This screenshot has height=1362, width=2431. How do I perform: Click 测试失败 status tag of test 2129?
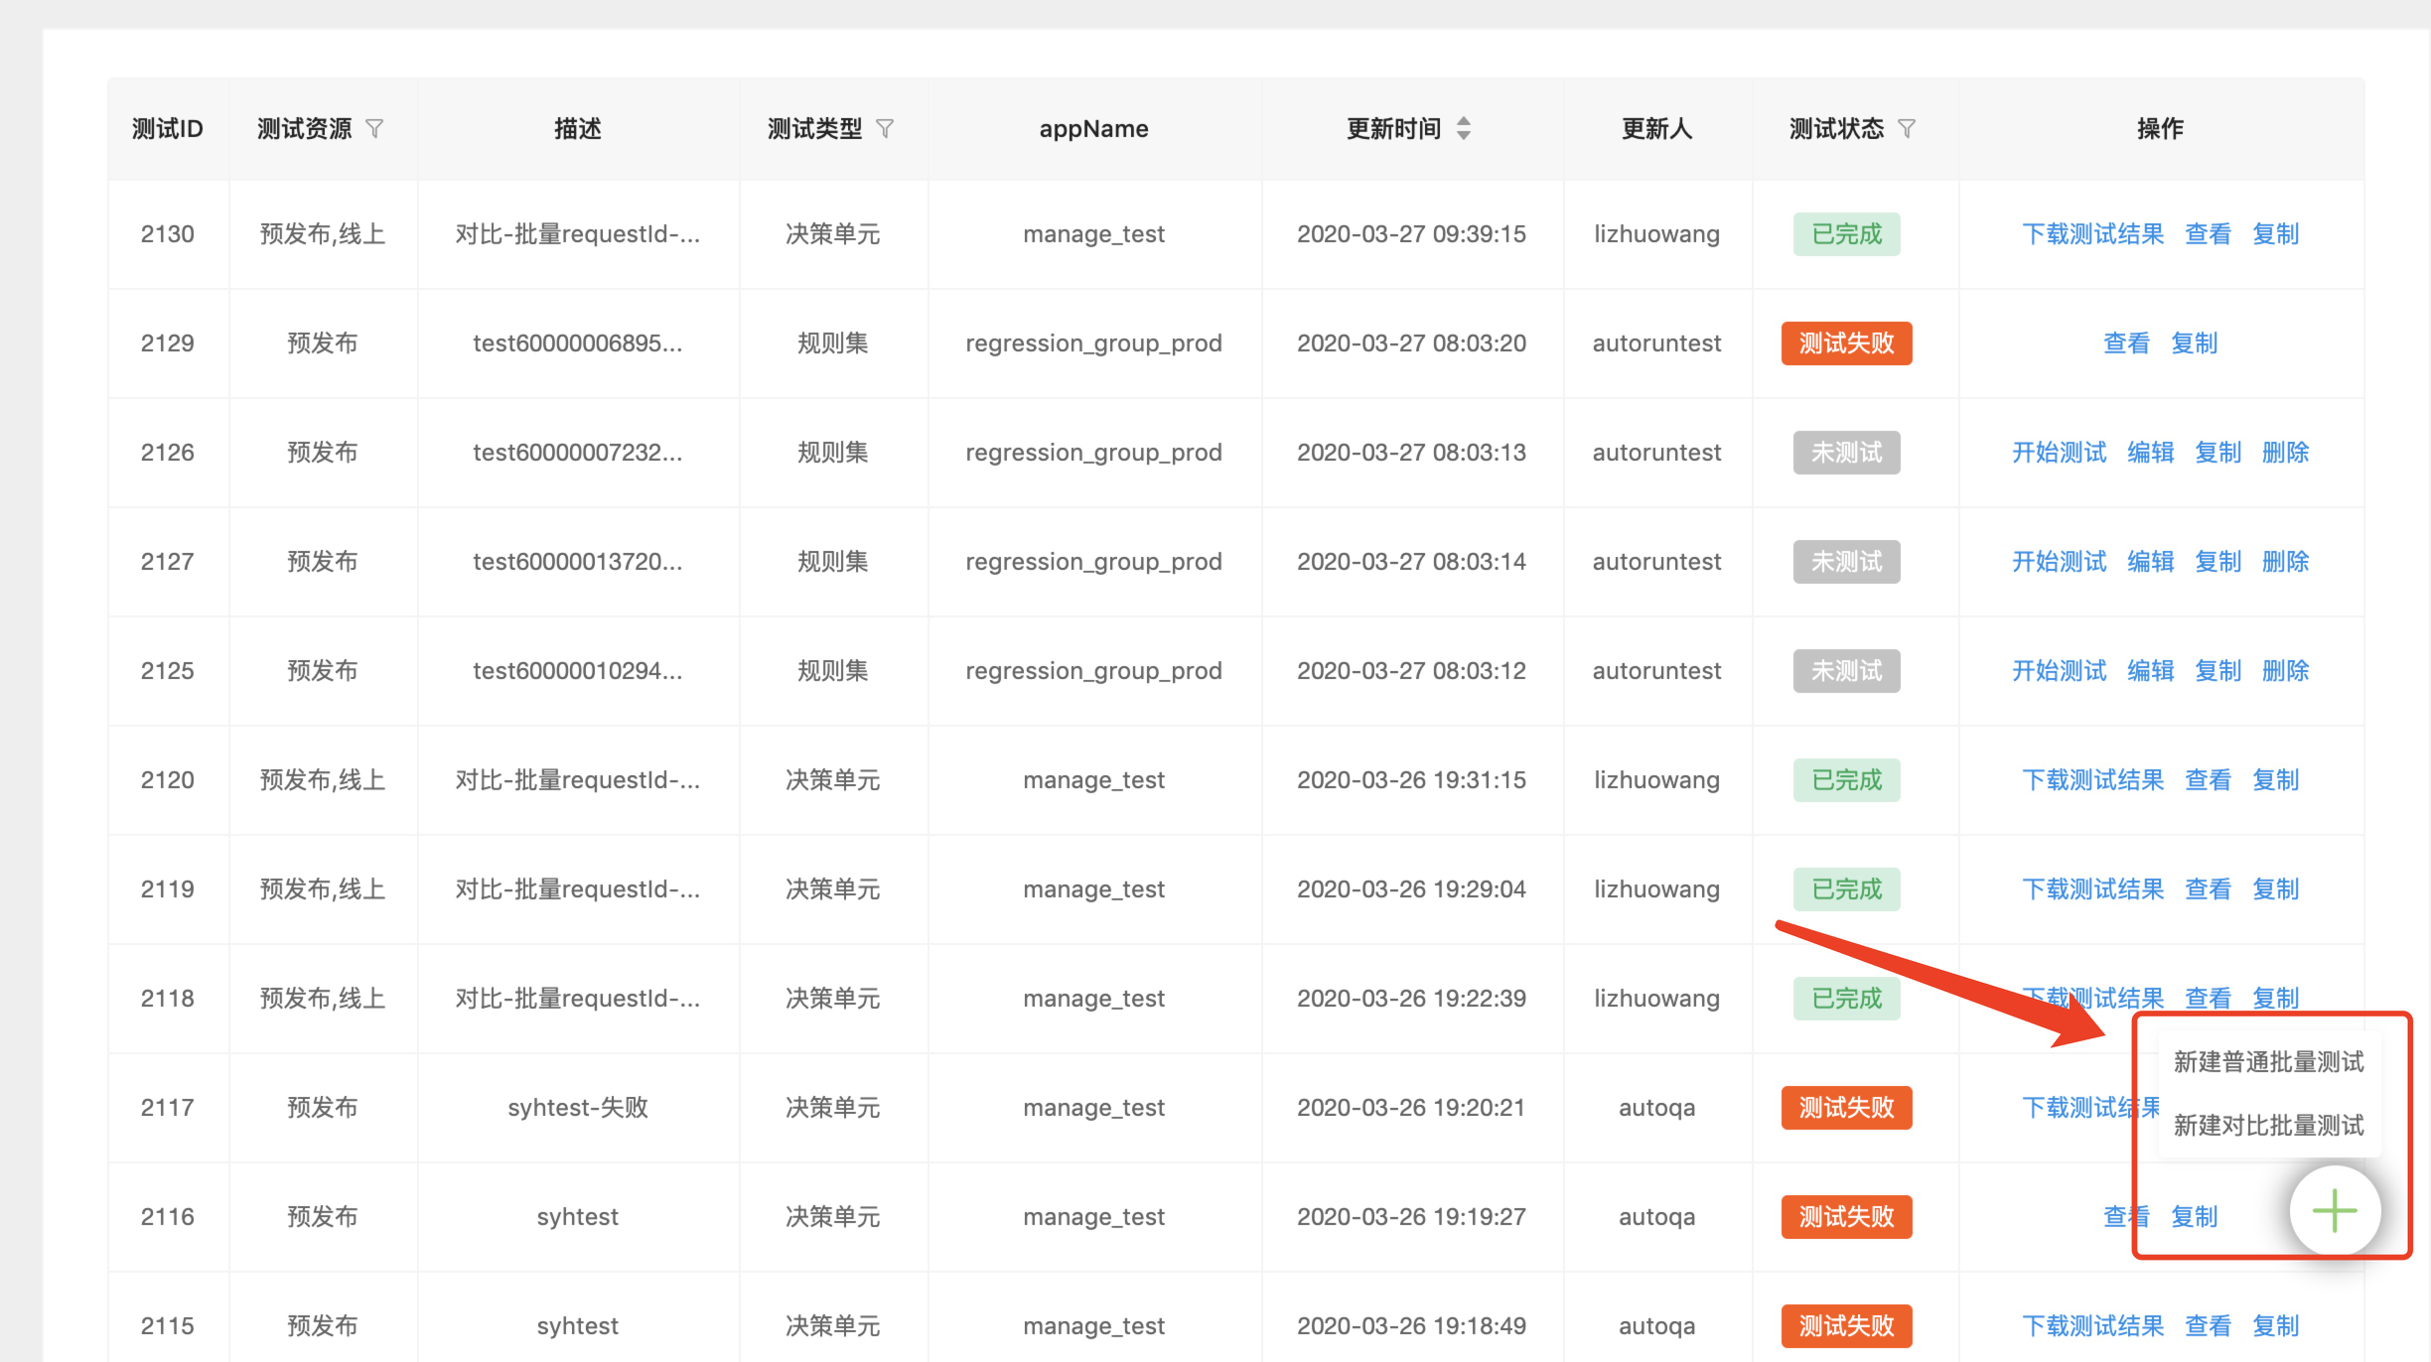tap(1846, 343)
